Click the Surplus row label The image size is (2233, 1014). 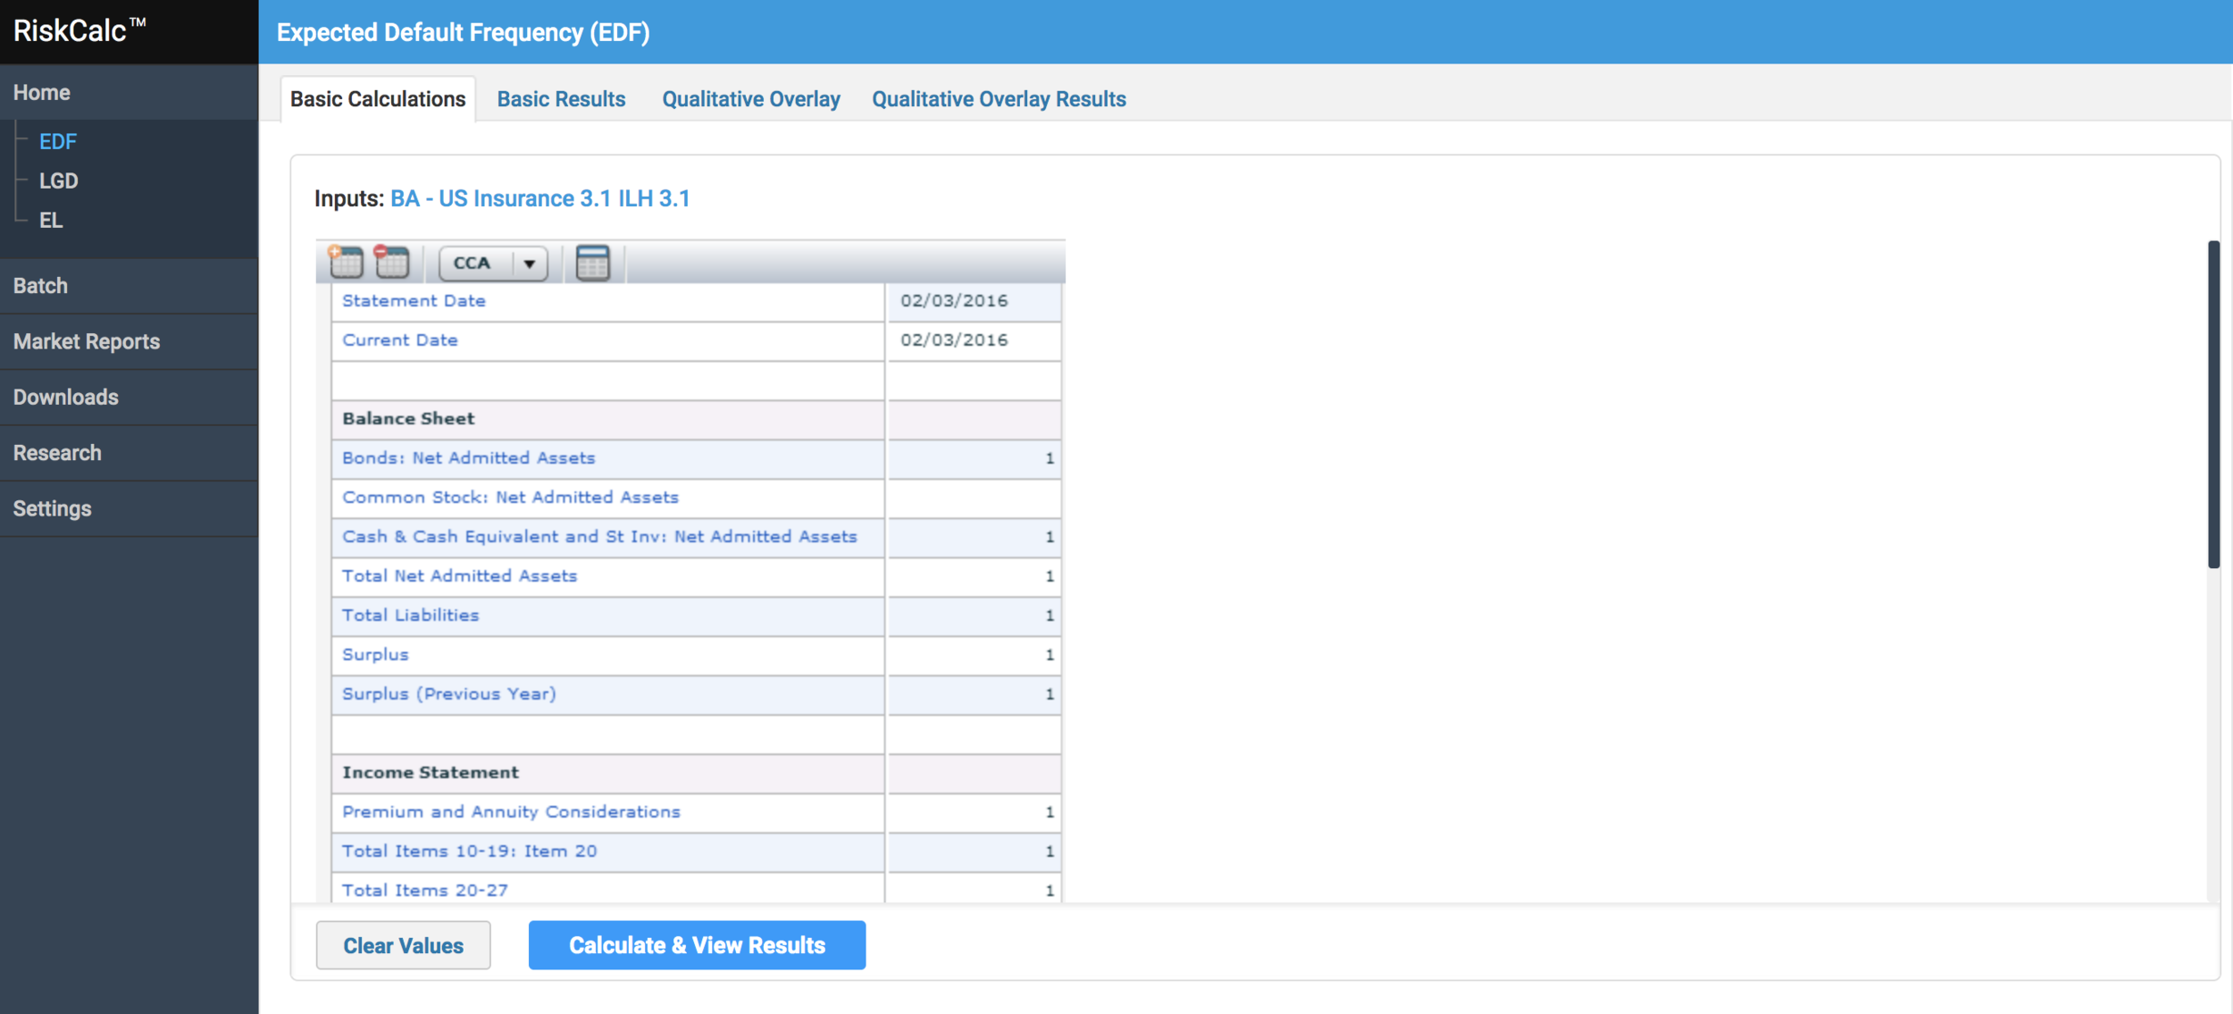coord(375,655)
